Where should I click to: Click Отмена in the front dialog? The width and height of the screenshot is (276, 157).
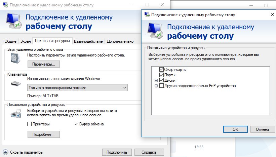click(263, 129)
